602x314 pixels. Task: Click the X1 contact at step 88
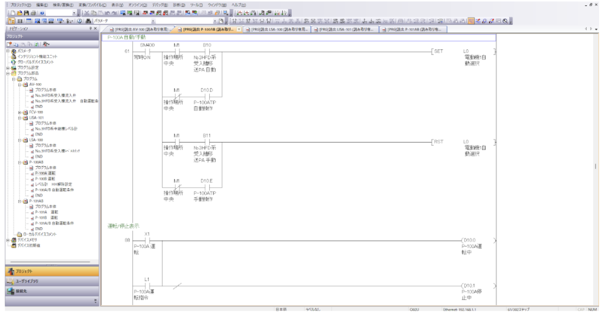tap(147, 241)
